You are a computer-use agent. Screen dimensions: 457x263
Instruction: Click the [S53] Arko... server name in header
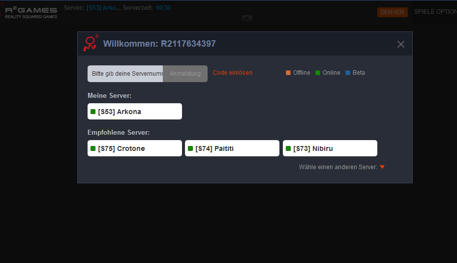(103, 8)
